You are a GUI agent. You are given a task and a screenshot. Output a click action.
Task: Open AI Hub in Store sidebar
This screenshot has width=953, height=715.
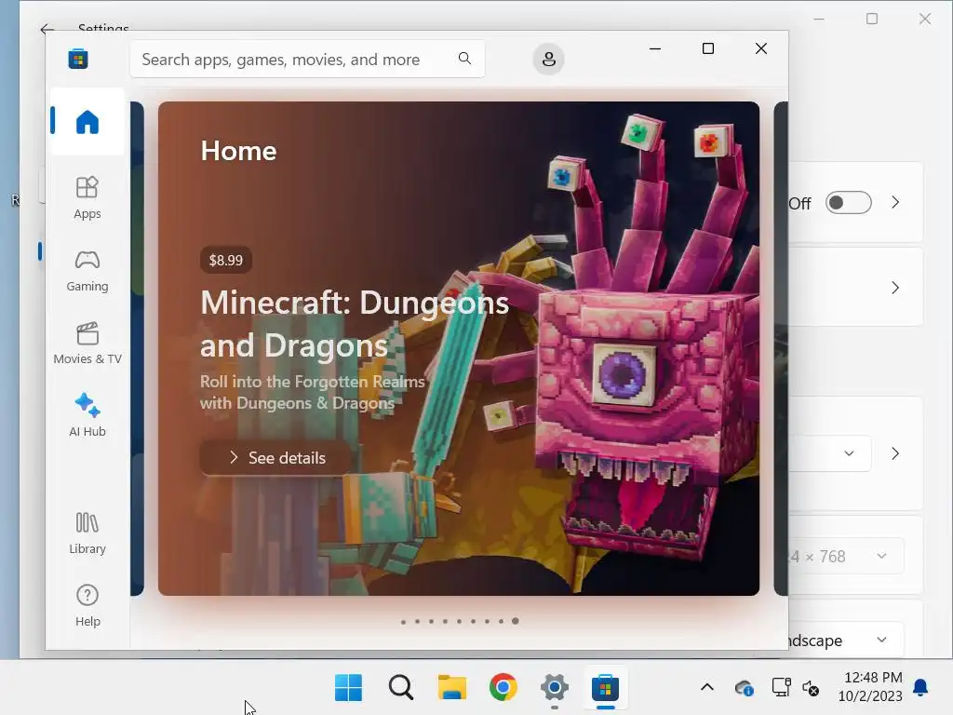click(x=87, y=415)
